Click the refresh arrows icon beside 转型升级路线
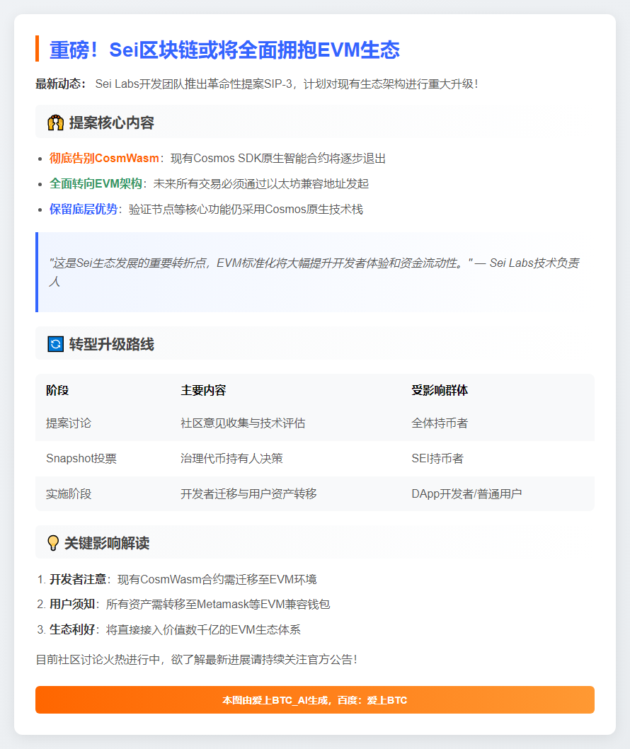 pos(55,344)
